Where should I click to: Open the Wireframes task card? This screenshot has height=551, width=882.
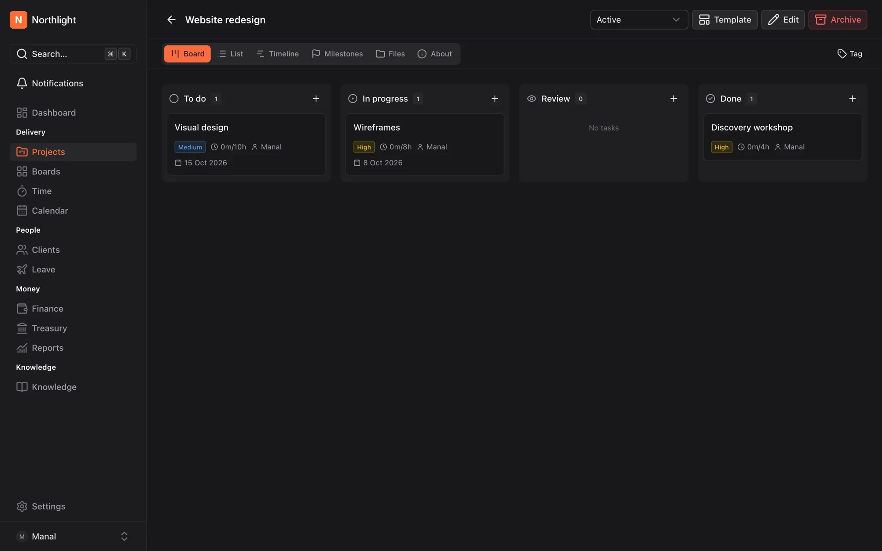(425, 145)
